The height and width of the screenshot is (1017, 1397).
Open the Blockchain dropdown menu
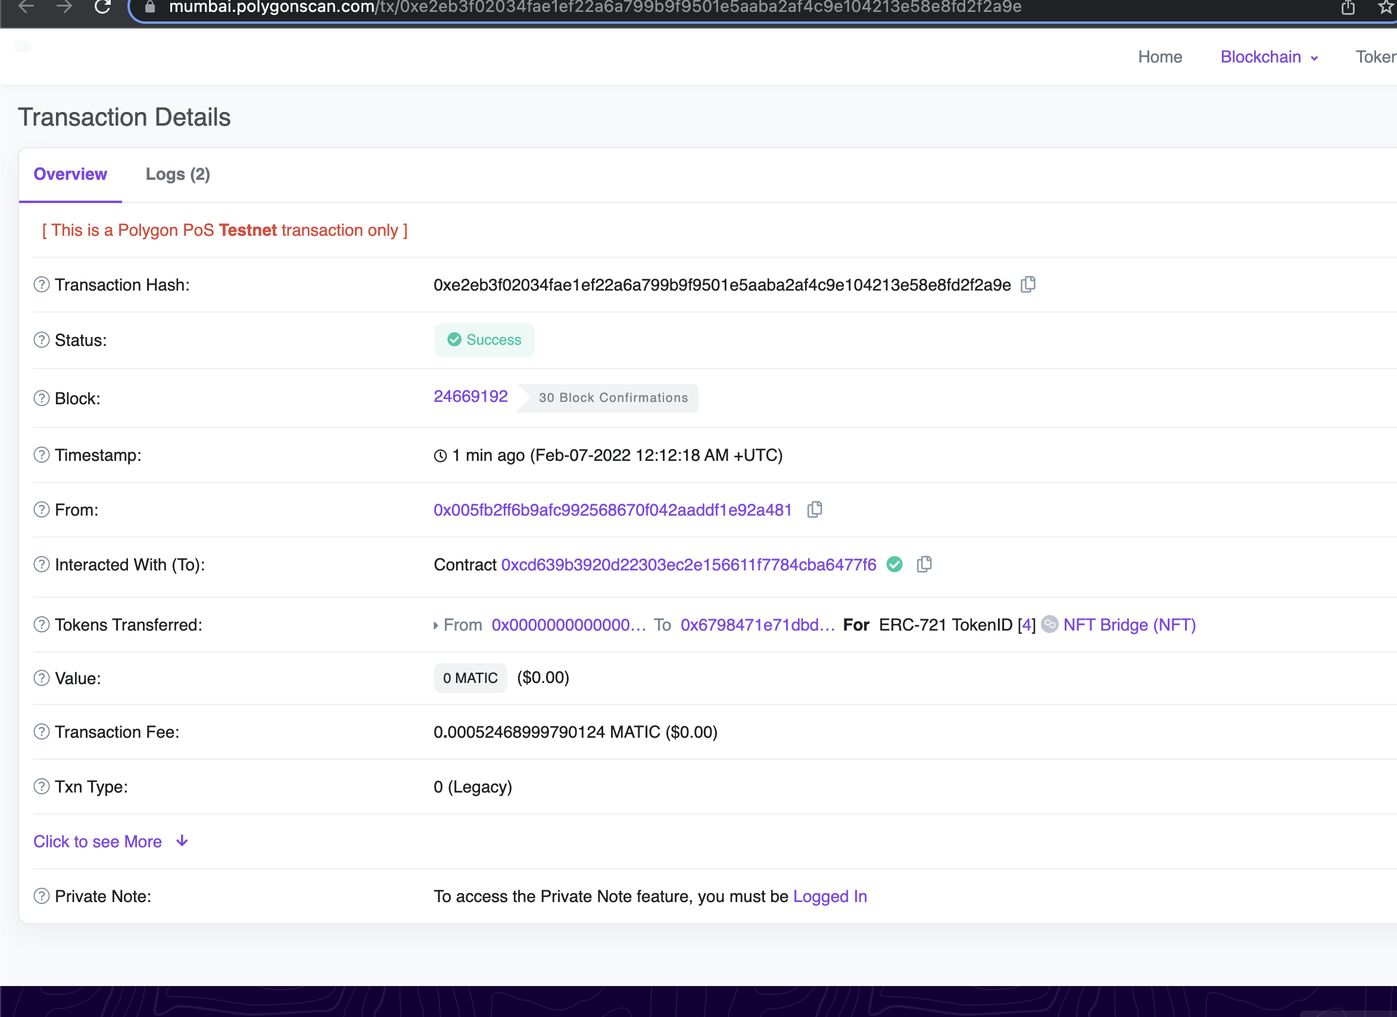1269,57
